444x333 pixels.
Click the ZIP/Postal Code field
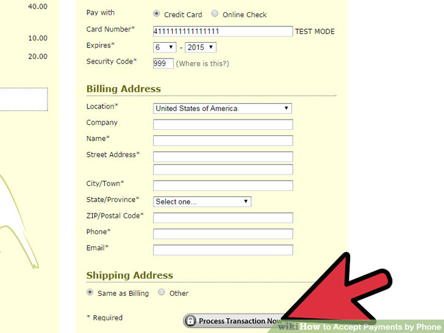click(223, 218)
